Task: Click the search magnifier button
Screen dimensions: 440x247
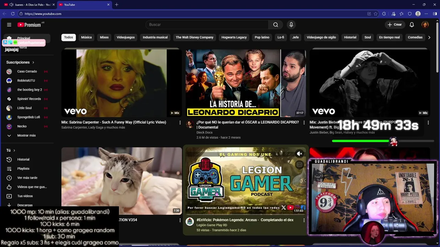Action: (x=275, y=25)
